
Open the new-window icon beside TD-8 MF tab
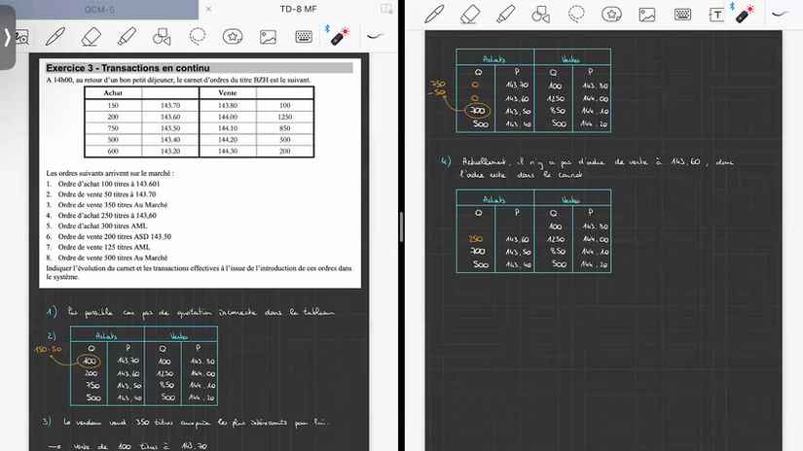click(x=386, y=9)
